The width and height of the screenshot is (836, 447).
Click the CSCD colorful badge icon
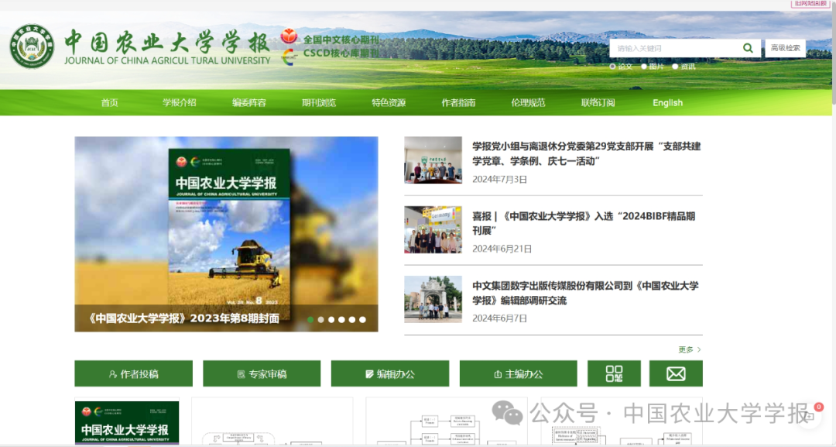point(289,57)
